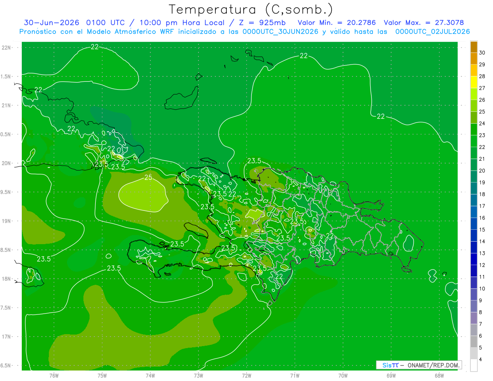
Task: Click the legend swatch between 27 and 28
Action: point(474,83)
